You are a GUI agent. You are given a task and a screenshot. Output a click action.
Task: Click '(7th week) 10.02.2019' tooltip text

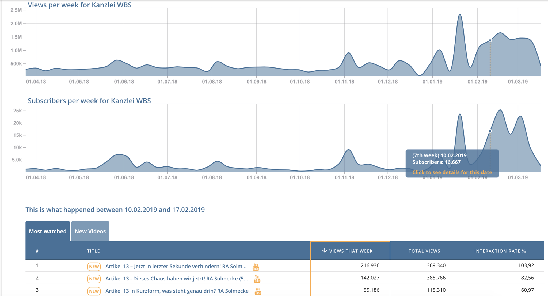pyautogui.click(x=439, y=155)
